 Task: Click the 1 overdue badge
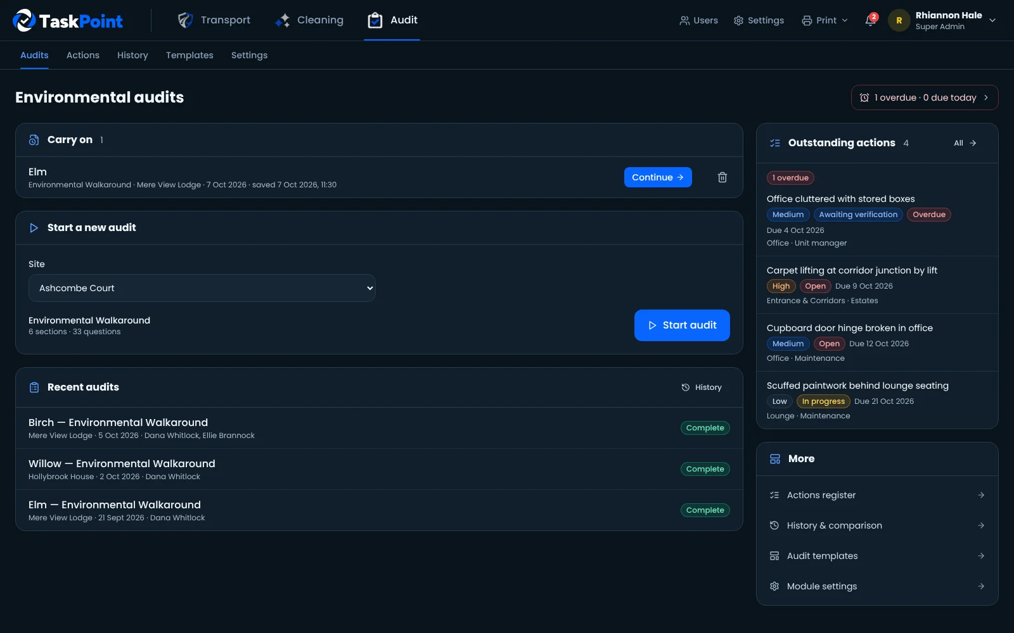pos(790,178)
